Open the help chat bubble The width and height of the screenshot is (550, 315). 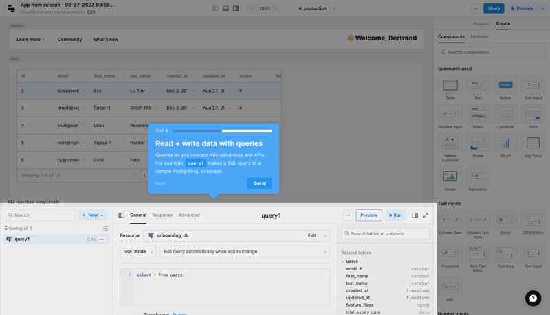[533, 299]
